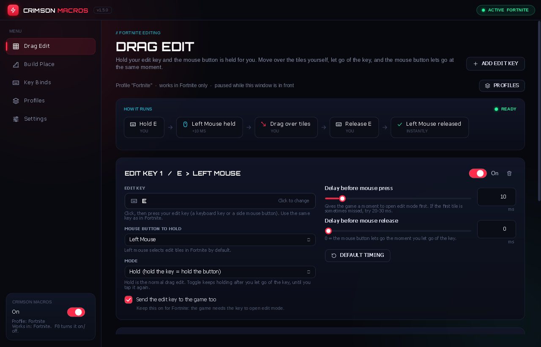Click the grid icon beside Drag Edit
This screenshot has width=541, height=347.
pos(16,46)
